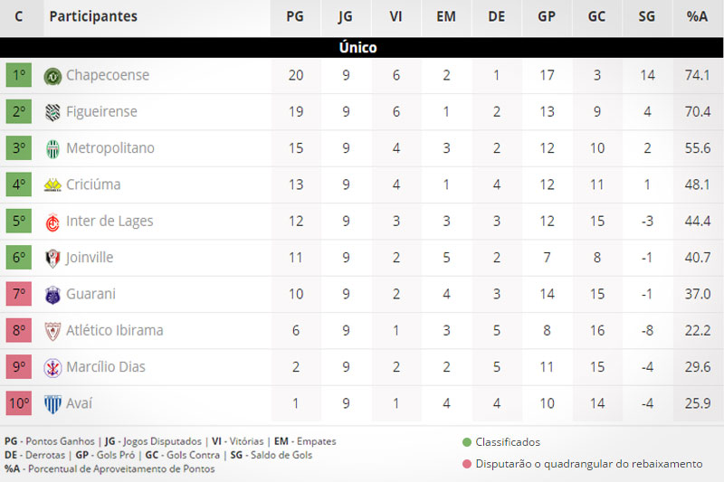Open the Avaí team name link
Viewport: 724px width, 482px height.
[x=79, y=404]
